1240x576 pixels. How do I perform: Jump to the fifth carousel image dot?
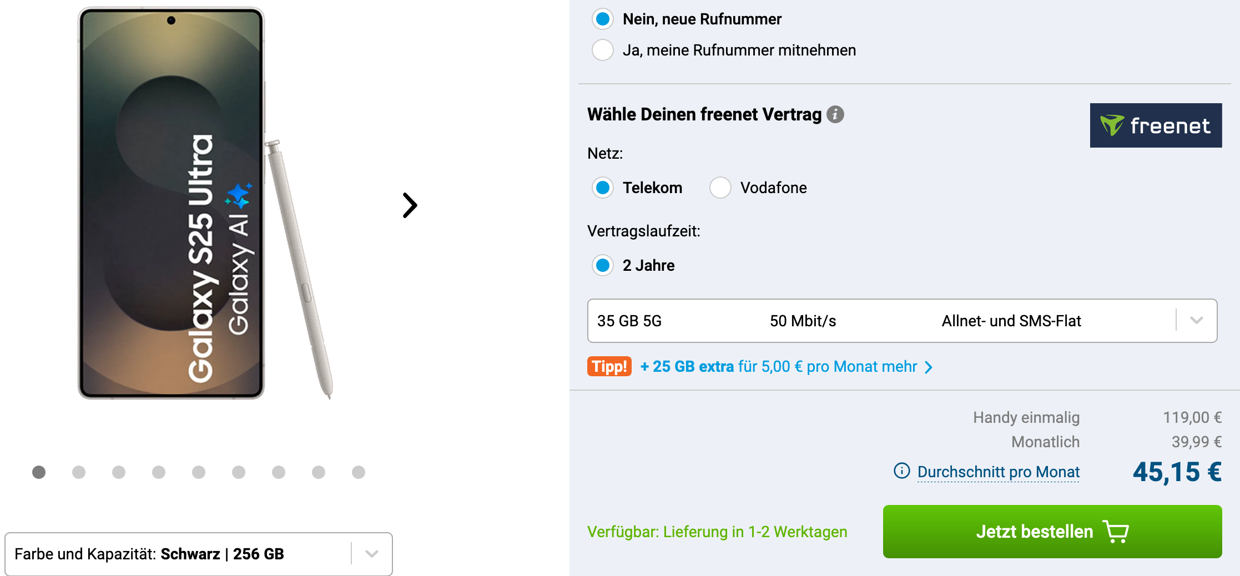[x=199, y=472]
